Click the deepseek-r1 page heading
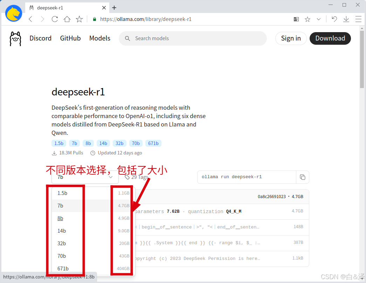Image resolution: width=366 pixels, height=283 pixels. click(78, 92)
